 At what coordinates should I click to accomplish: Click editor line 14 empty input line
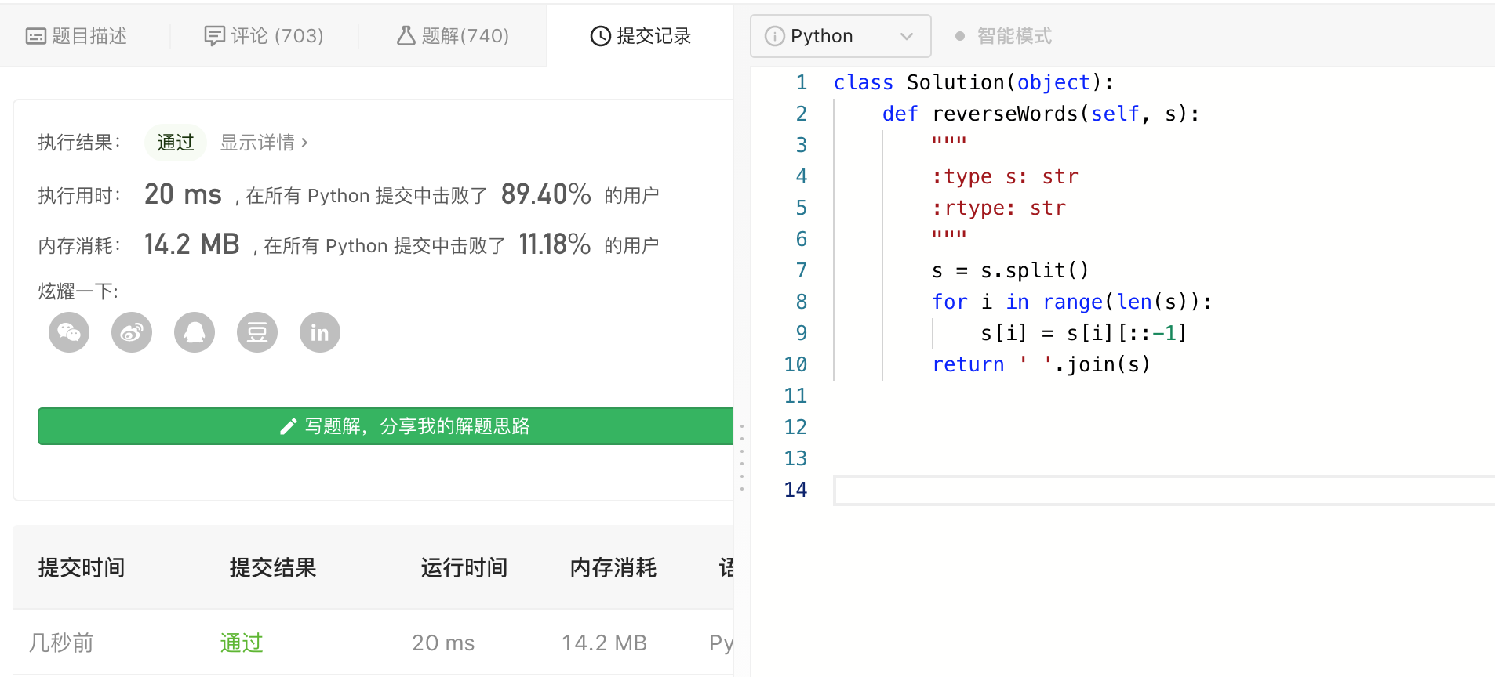pyautogui.click(x=1165, y=491)
